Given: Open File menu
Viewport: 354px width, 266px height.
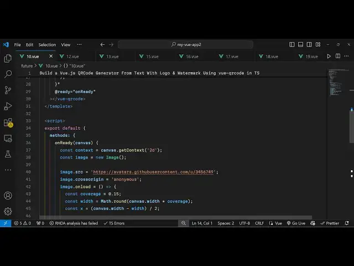Looking at the screenshot, I should 17,44.
